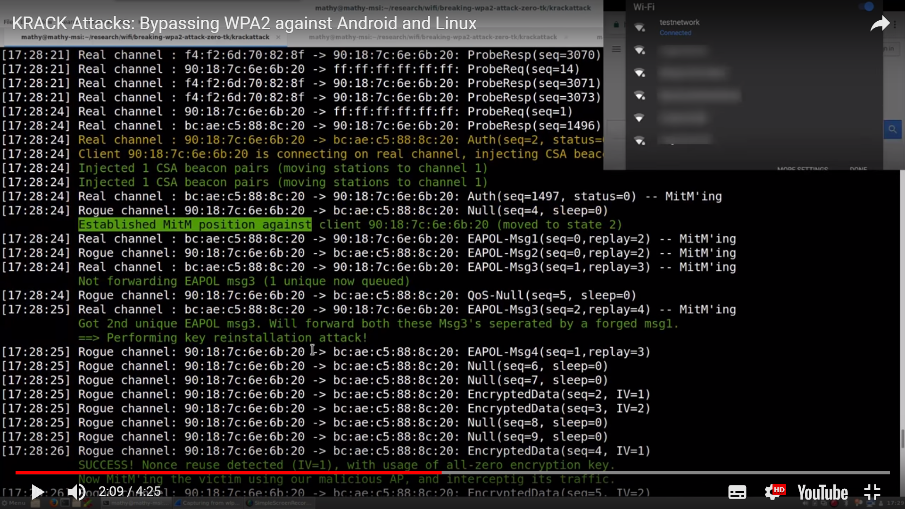Close the first terminal tab with its X
Viewport: 905px width, 509px height.
point(278,37)
